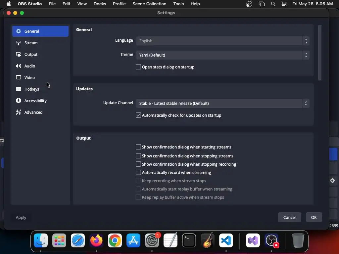Click the Audio speaker icon
The width and height of the screenshot is (339, 254).
[x=19, y=66]
